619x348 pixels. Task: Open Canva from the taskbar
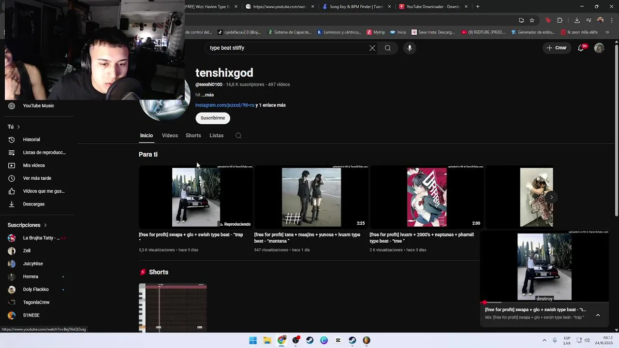pyautogui.click(x=324, y=340)
